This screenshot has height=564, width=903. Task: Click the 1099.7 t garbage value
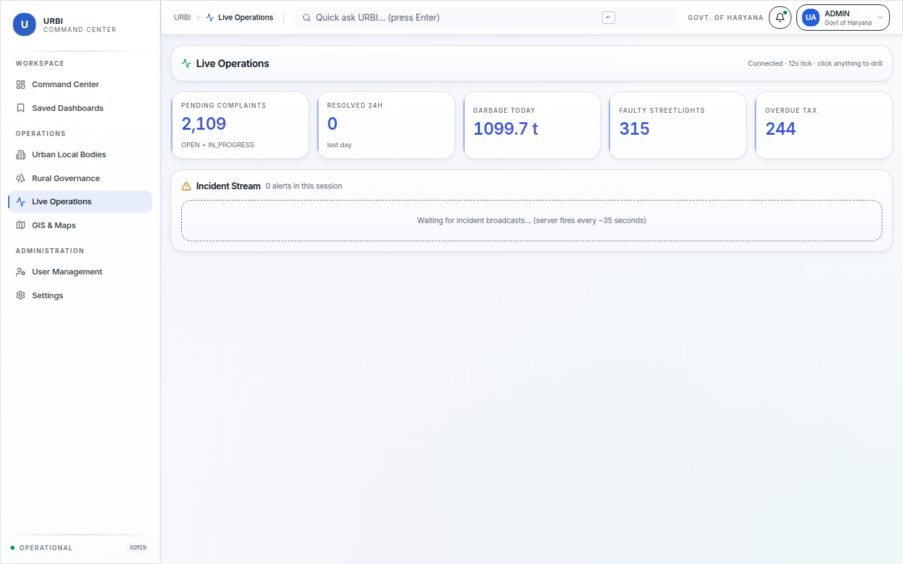tap(505, 128)
